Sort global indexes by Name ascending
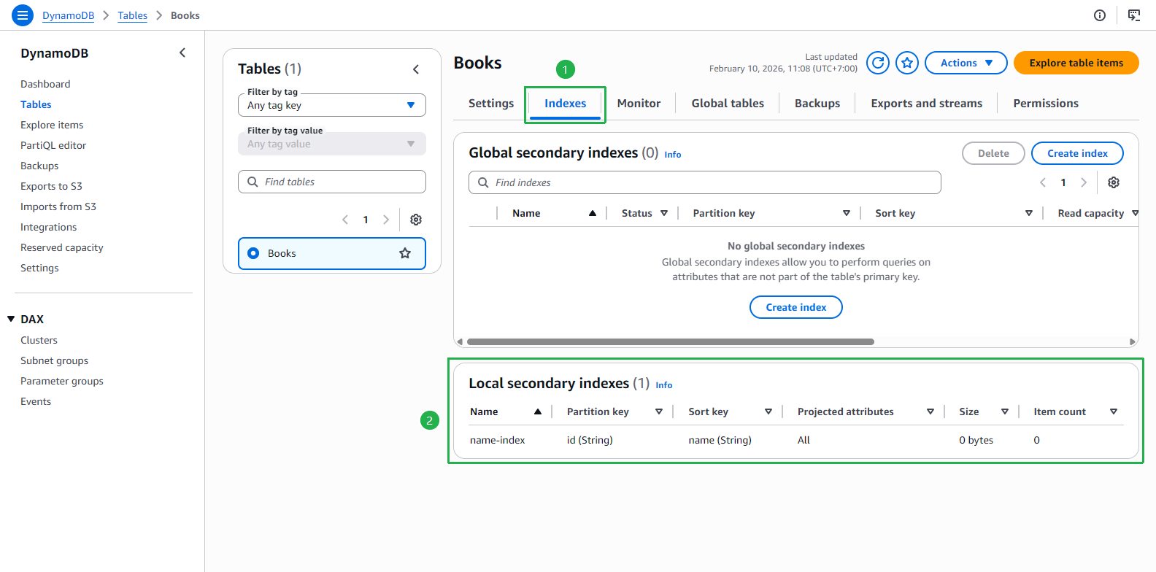Image resolution: width=1156 pixels, height=572 pixels. coord(593,213)
